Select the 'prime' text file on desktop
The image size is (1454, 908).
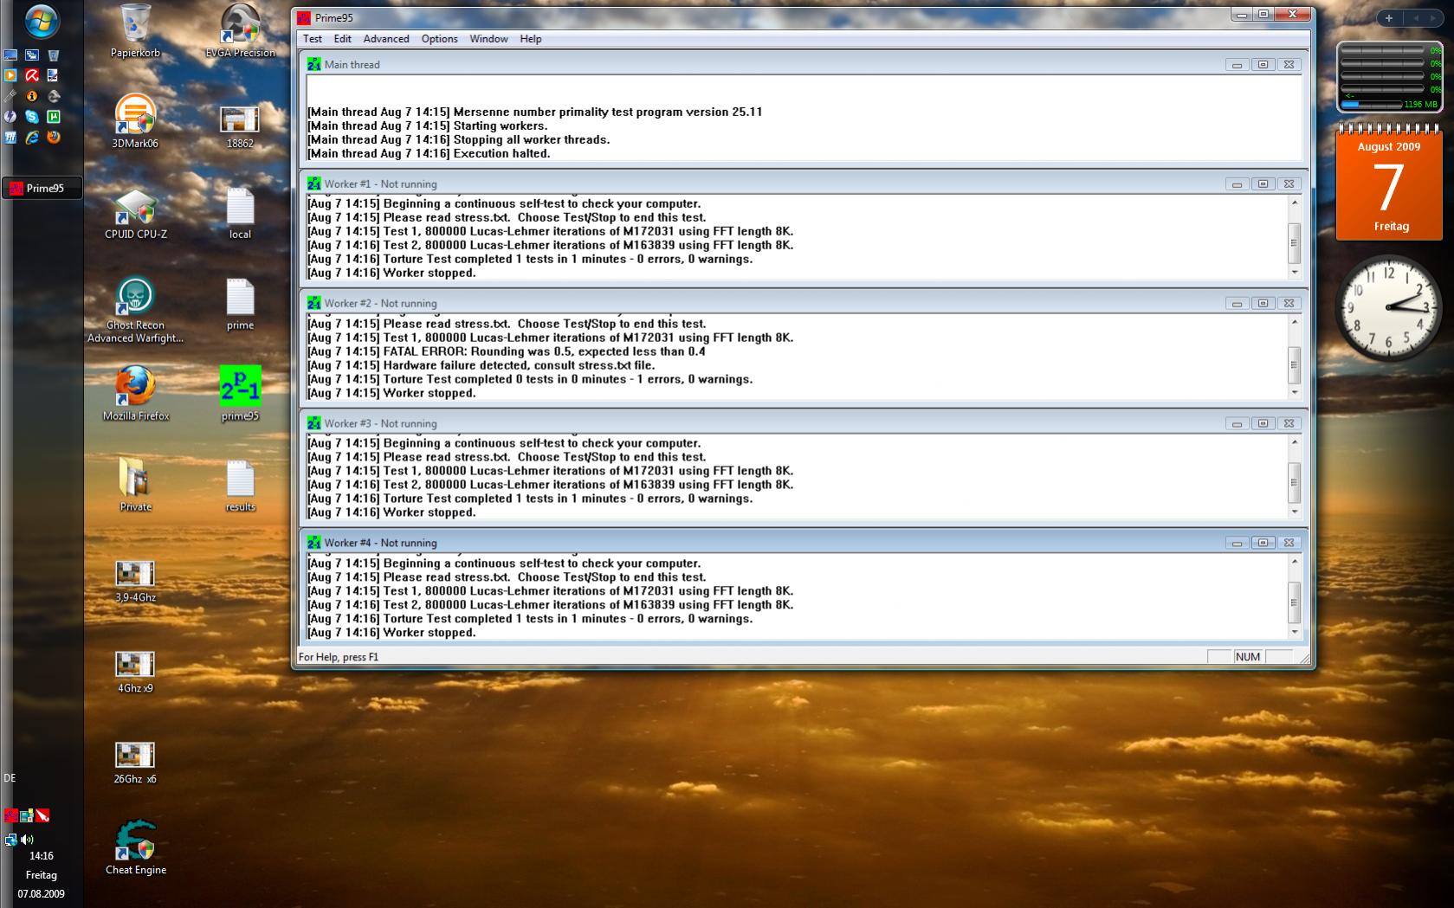(240, 305)
